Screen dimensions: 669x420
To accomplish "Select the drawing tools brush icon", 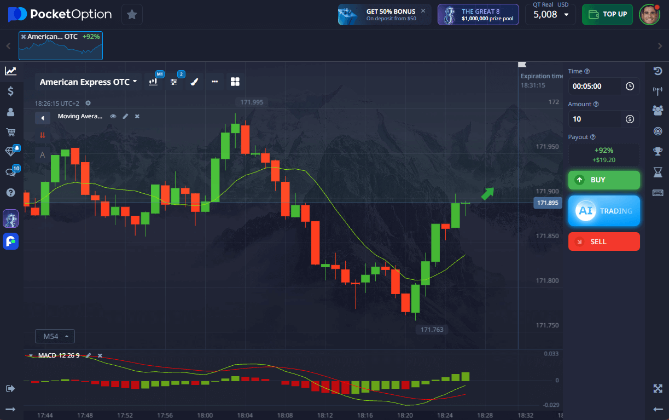I will click(194, 82).
